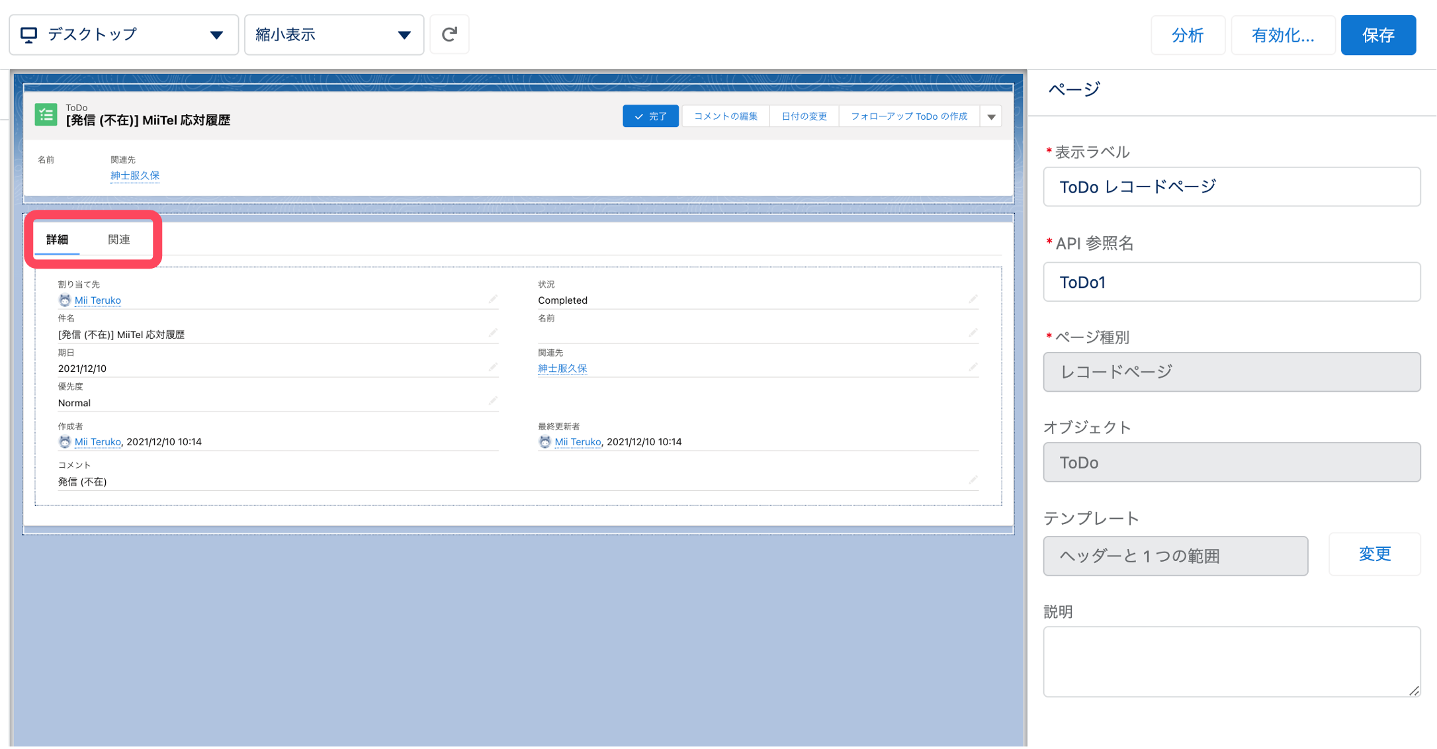Click the pencil edit icon for 優先度

point(493,402)
